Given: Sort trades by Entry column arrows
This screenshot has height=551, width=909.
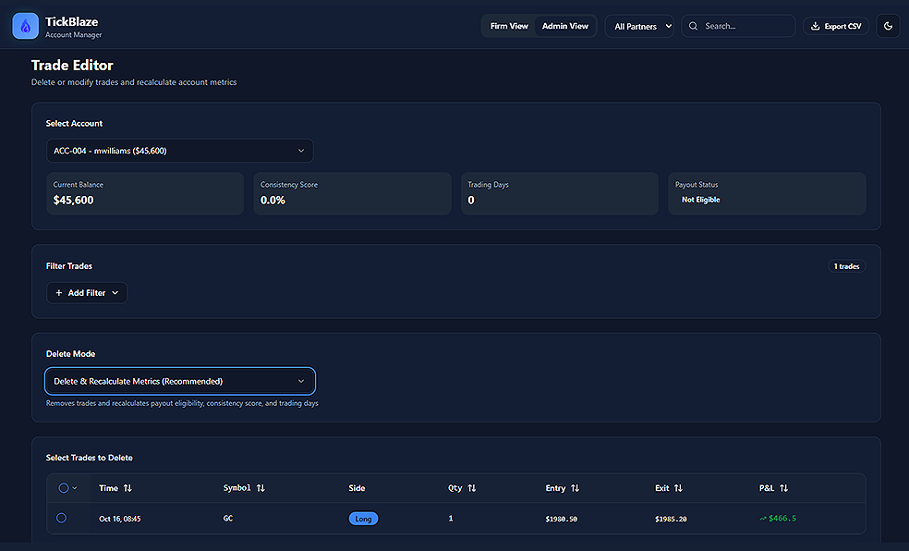Looking at the screenshot, I should [x=576, y=488].
